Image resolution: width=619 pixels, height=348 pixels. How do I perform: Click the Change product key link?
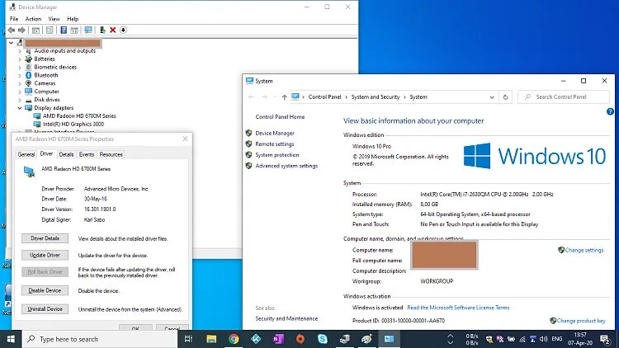(x=581, y=321)
